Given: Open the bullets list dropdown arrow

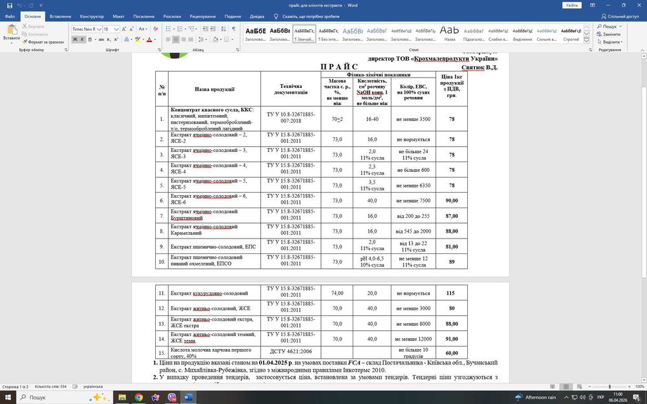Looking at the screenshot, I should point(174,29).
